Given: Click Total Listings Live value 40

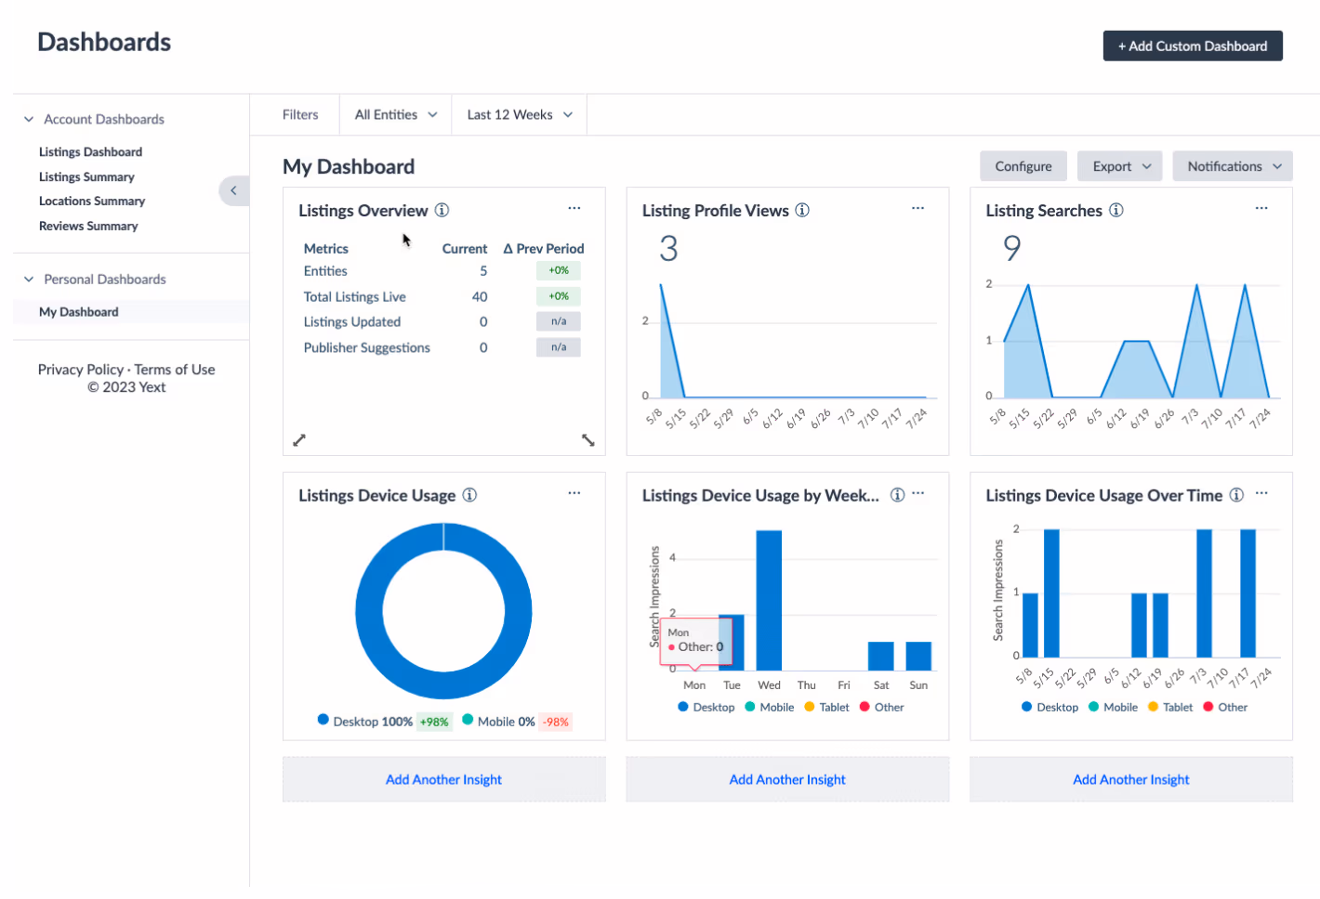Looking at the screenshot, I should [x=480, y=296].
